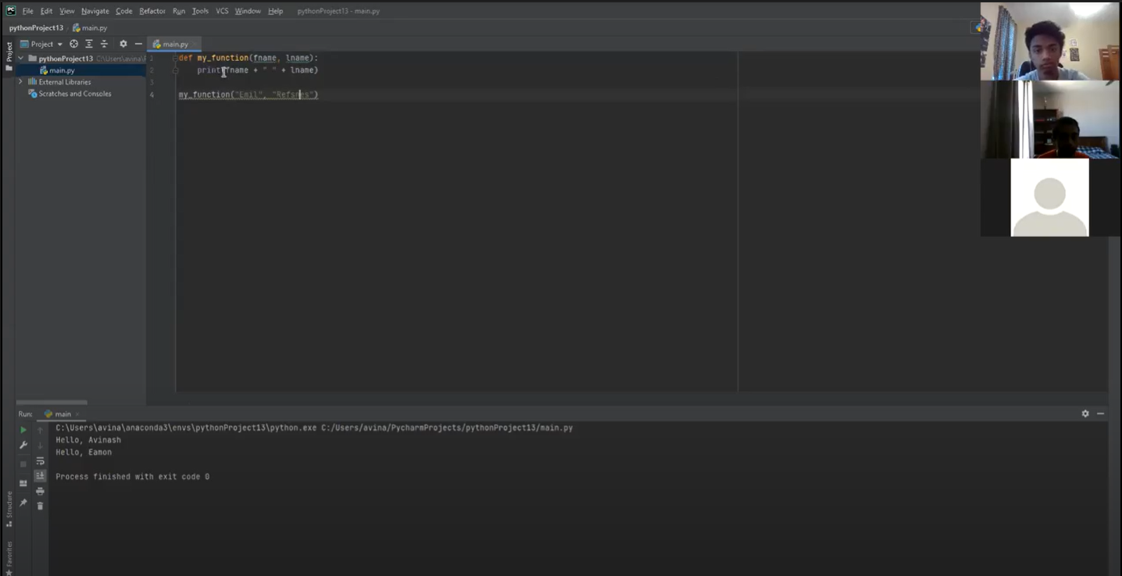Screen dimensions: 1122x576
Task: Click Expand All icon in Project toolbar
Action: point(88,44)
